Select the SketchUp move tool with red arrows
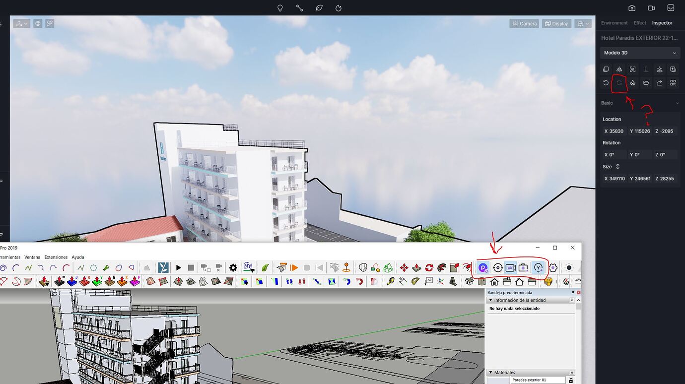 coord(404,268)
